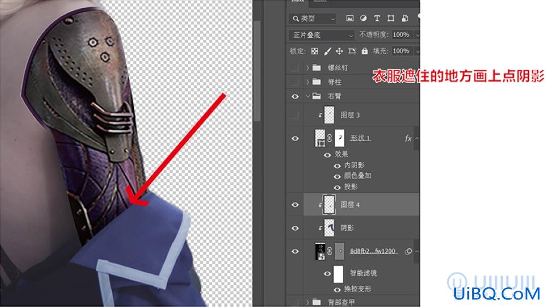The width and height of the screenshot is (546, 307).
Task: Hide the 阴影 layer
Action: 295,228
